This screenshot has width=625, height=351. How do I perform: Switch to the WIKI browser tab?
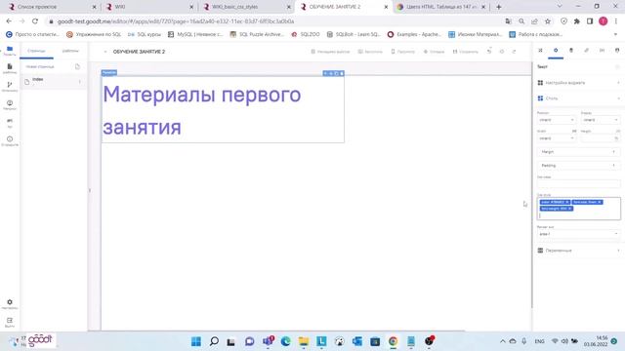point(148,7)
